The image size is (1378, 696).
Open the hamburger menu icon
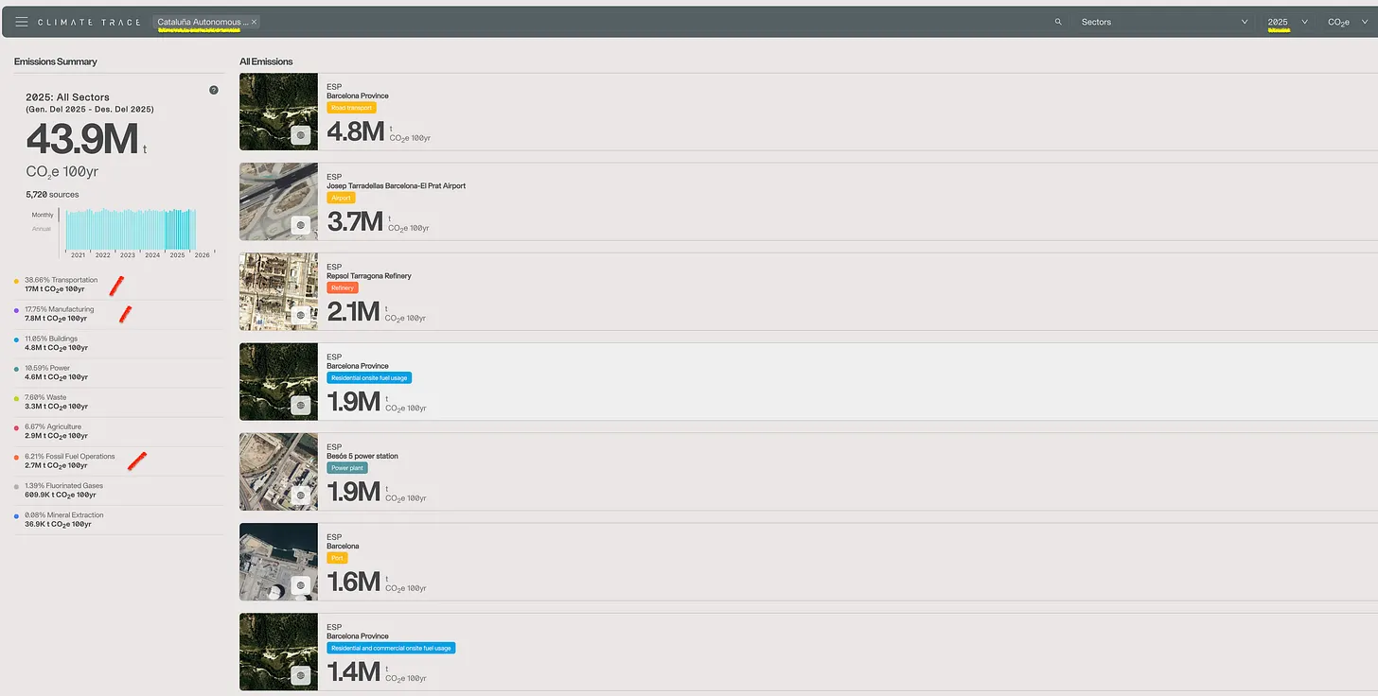(22, 22)
